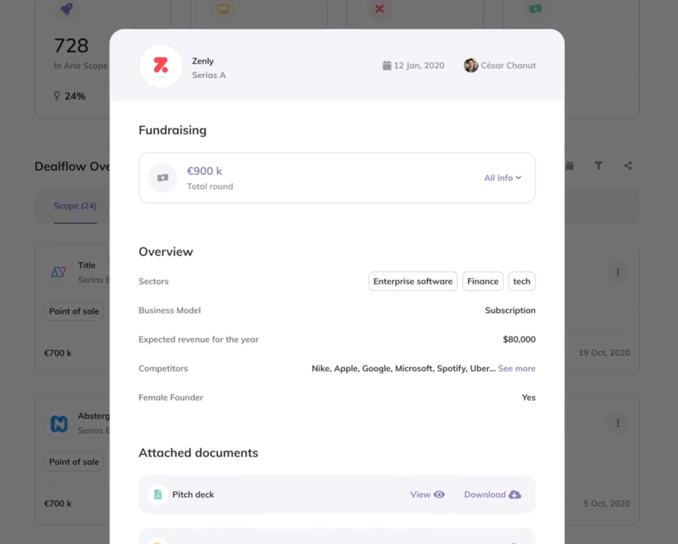This screenshot has height=544, width=678.
Task: Click the View link for Pitch deck
Action: pos(420,494)
